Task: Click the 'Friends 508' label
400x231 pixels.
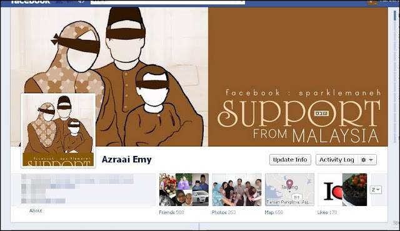Action: point(171,212)
